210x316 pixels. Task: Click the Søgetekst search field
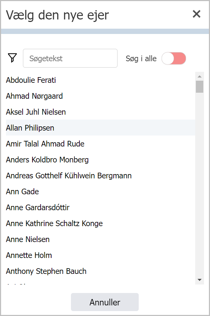point(70,58)
